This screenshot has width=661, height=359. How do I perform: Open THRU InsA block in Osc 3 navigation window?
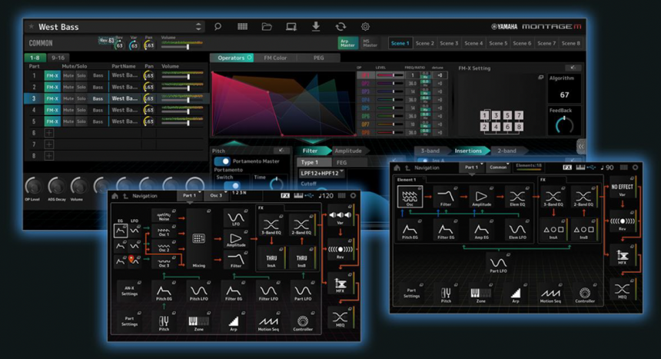click(271, 258)
